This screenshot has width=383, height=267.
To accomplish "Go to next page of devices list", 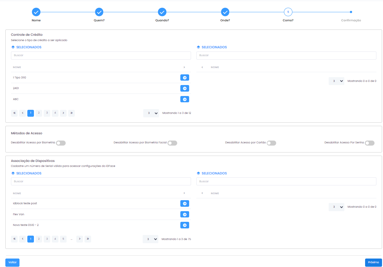I will point(80,239).
